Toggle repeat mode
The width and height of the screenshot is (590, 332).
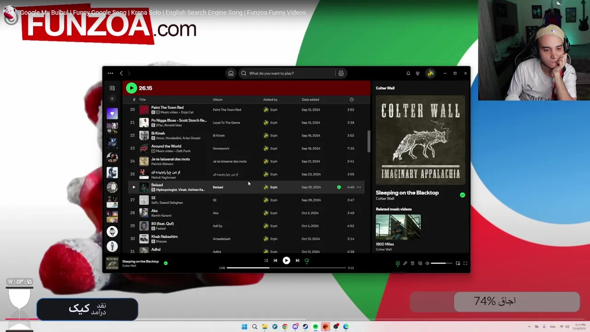307,261
